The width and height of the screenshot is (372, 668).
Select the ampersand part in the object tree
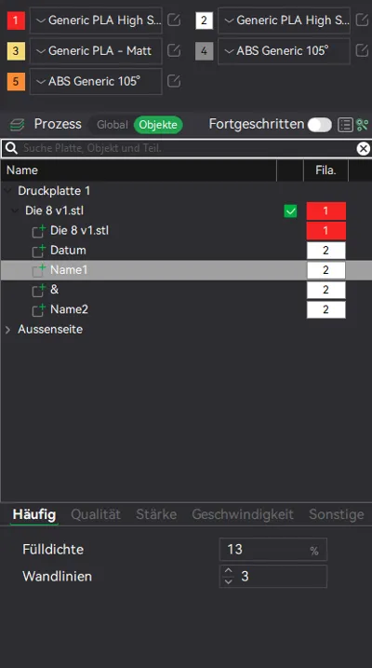click(x=54, y=290)
